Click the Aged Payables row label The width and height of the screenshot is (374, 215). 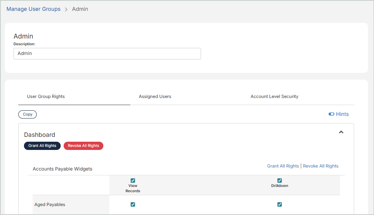tap(50, 205)
